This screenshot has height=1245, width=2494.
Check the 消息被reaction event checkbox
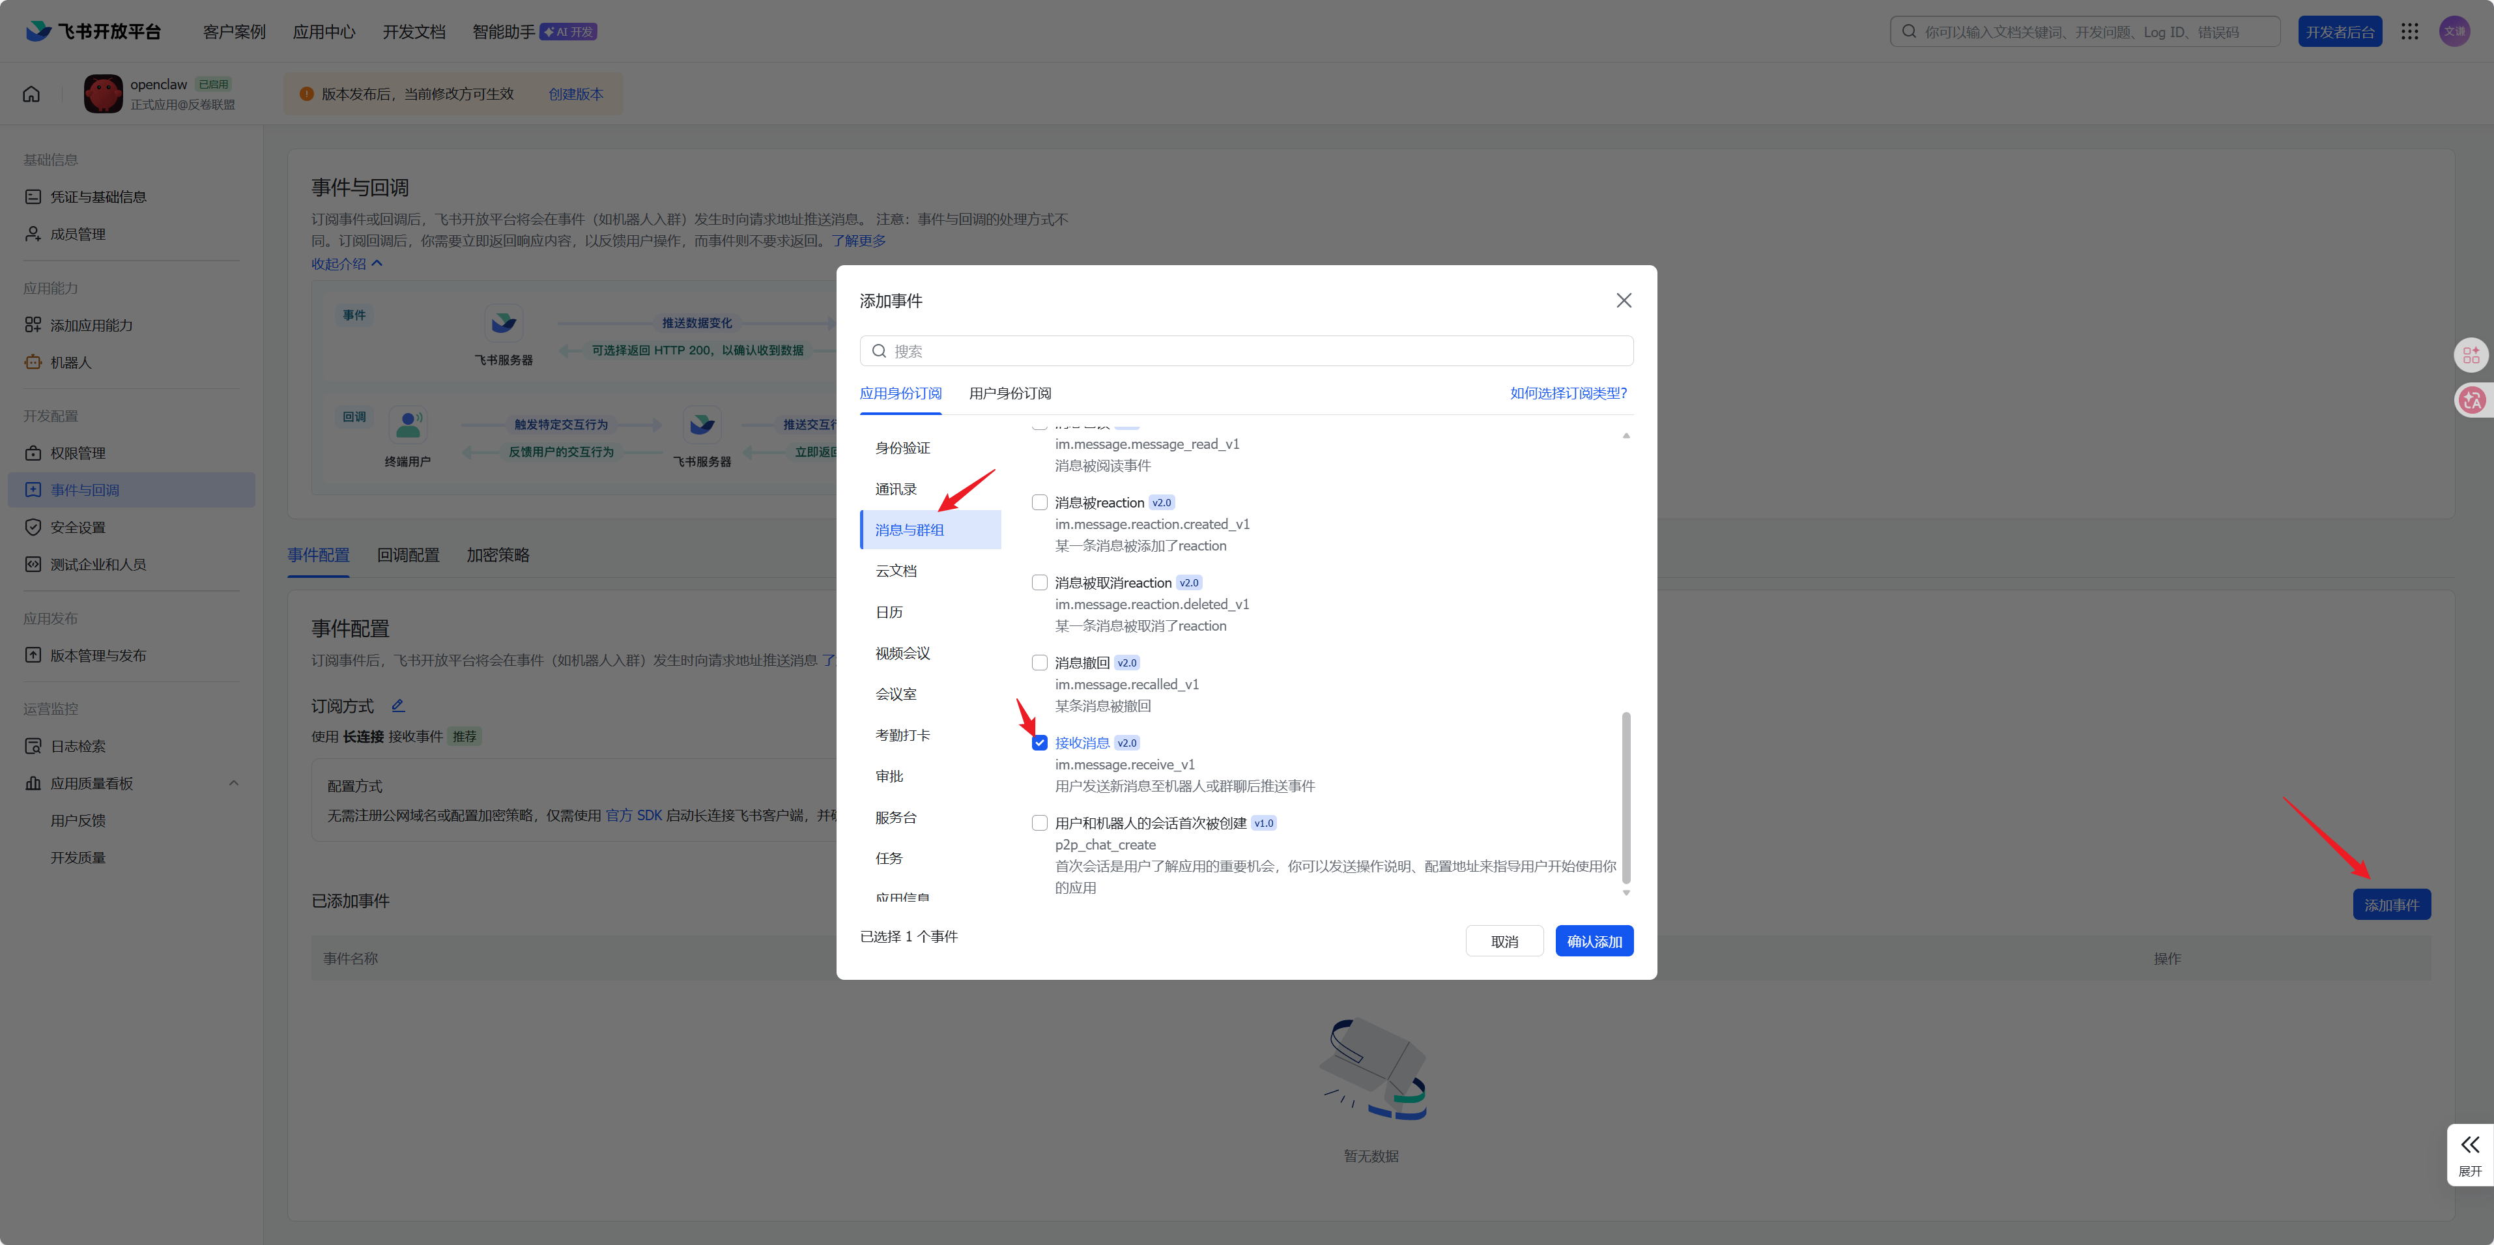pos(1039,502)
